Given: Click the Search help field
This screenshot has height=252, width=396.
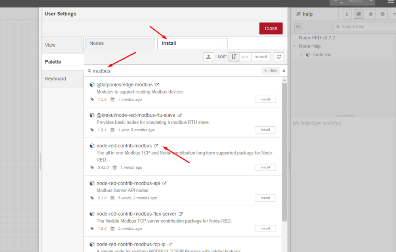Looking at the screenshot, I should [x=365, y=27].
